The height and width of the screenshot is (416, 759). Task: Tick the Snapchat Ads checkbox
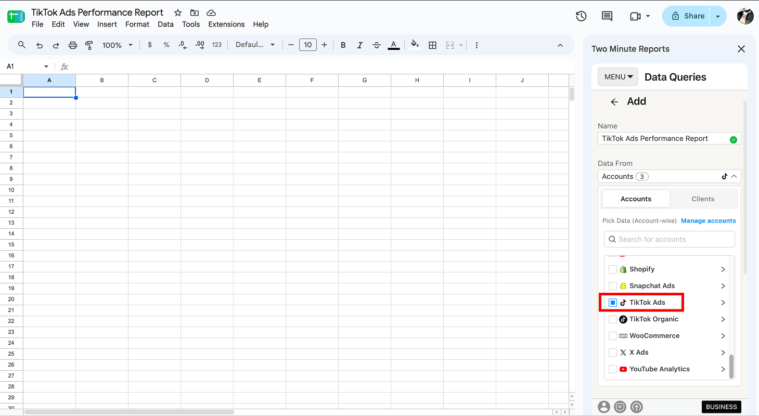pyautogui.click(x=613, y=286)
